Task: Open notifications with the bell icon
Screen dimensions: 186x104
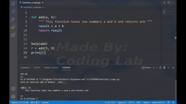Action: point(173,102)
